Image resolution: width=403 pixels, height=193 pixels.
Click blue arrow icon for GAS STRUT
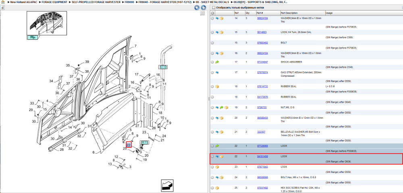tap(217, 73)
